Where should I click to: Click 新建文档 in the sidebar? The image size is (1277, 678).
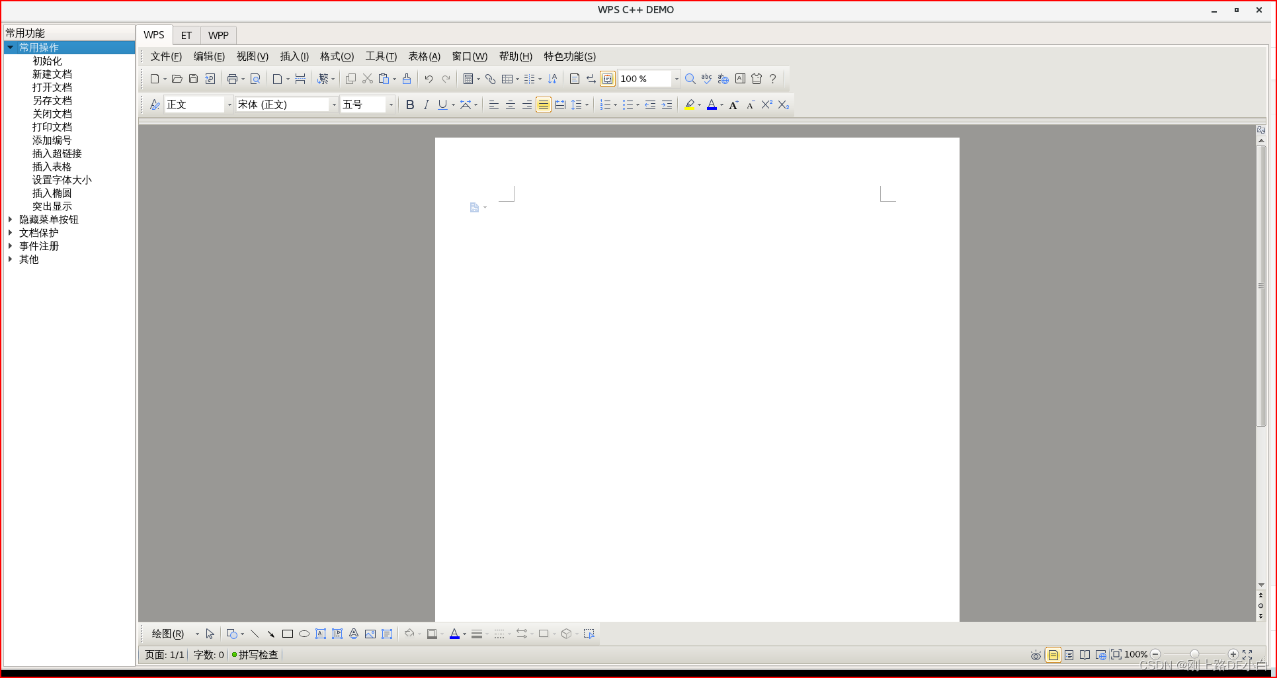point(52,74)
